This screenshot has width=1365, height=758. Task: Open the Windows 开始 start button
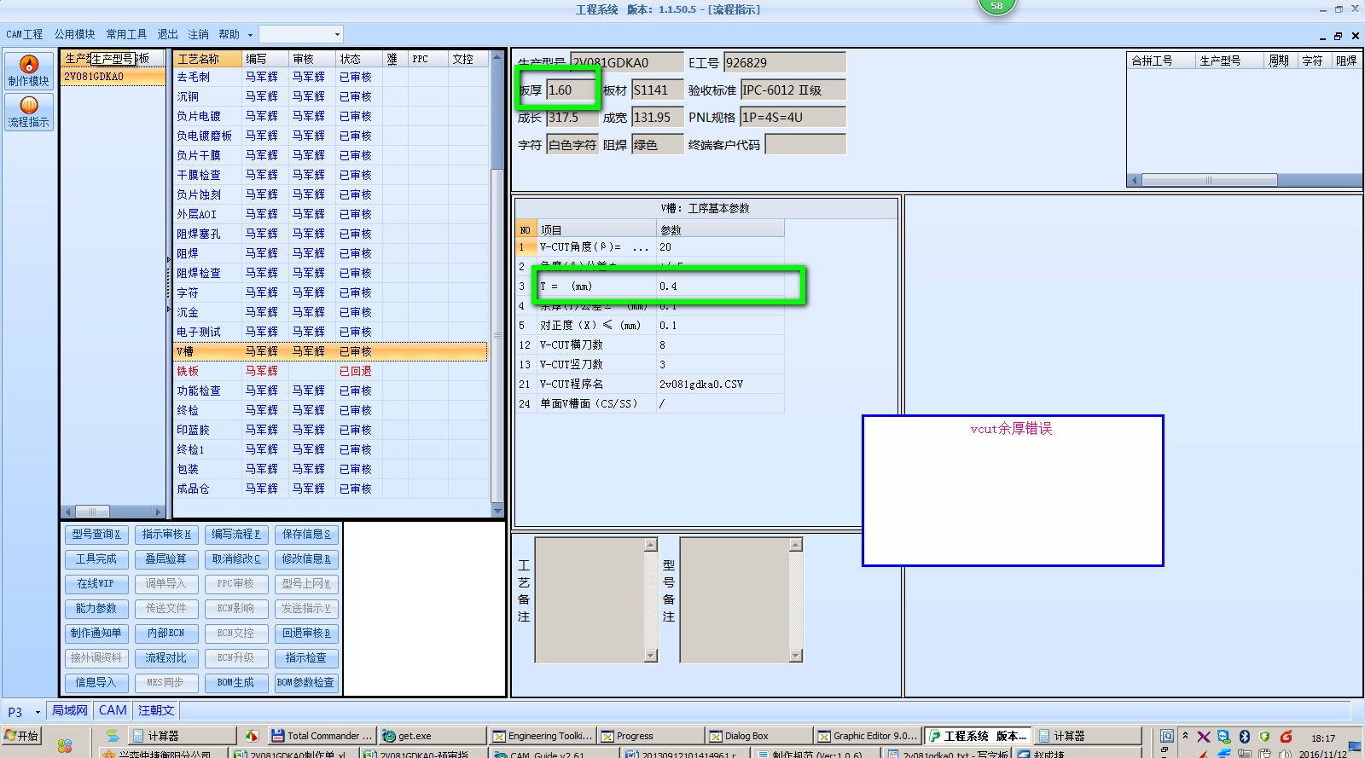[21, 736]
